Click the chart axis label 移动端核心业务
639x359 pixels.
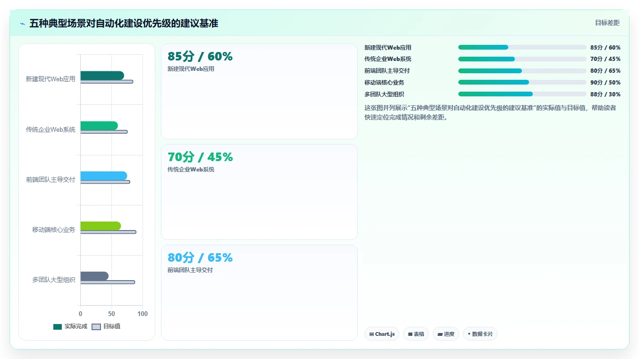coord(53,230)
